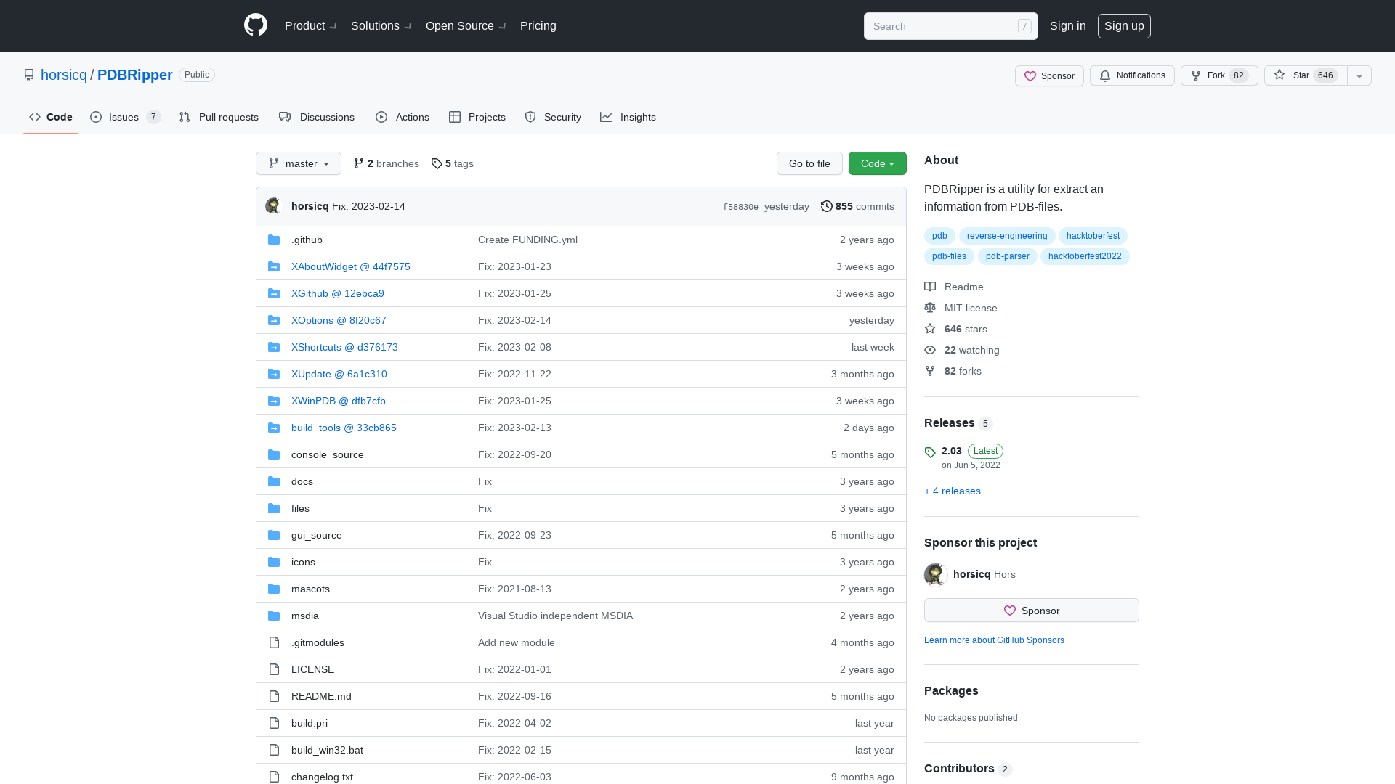Click the .github folder icon
This screenshot has height=784, width=1395.
tap(274, 240)
